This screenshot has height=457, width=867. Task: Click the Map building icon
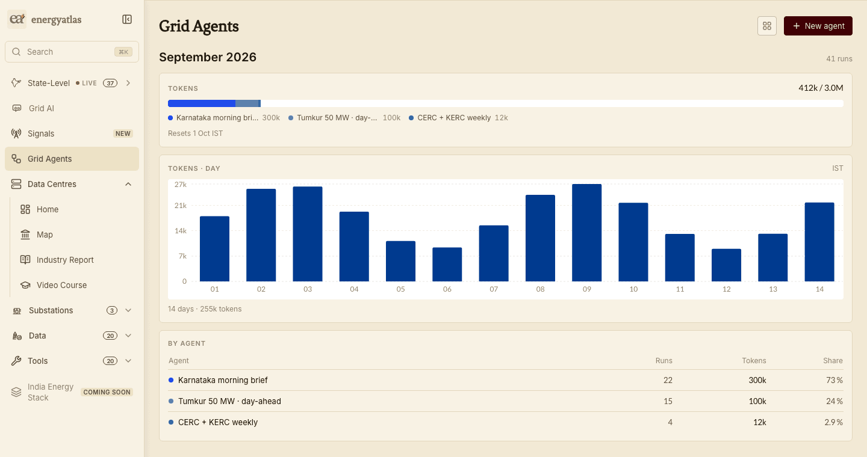25,235
